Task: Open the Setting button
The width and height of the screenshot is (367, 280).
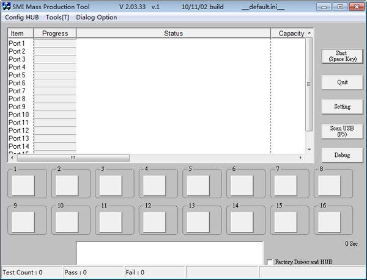Action: point(343,107)
